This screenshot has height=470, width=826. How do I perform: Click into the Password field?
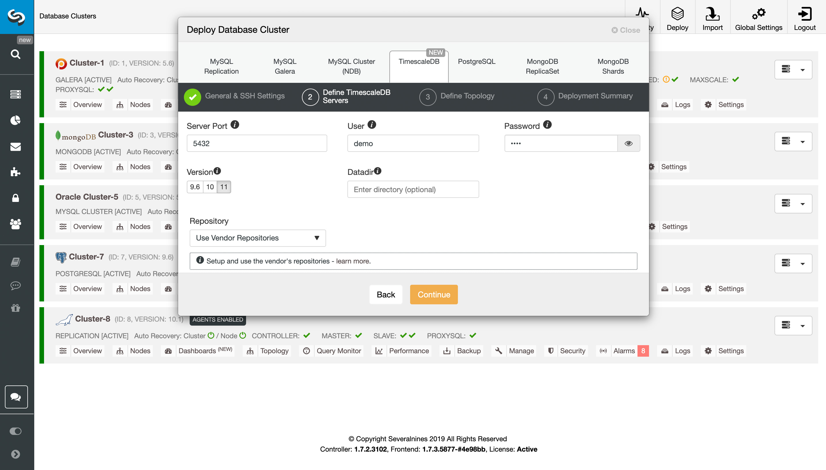pos(561,143)
